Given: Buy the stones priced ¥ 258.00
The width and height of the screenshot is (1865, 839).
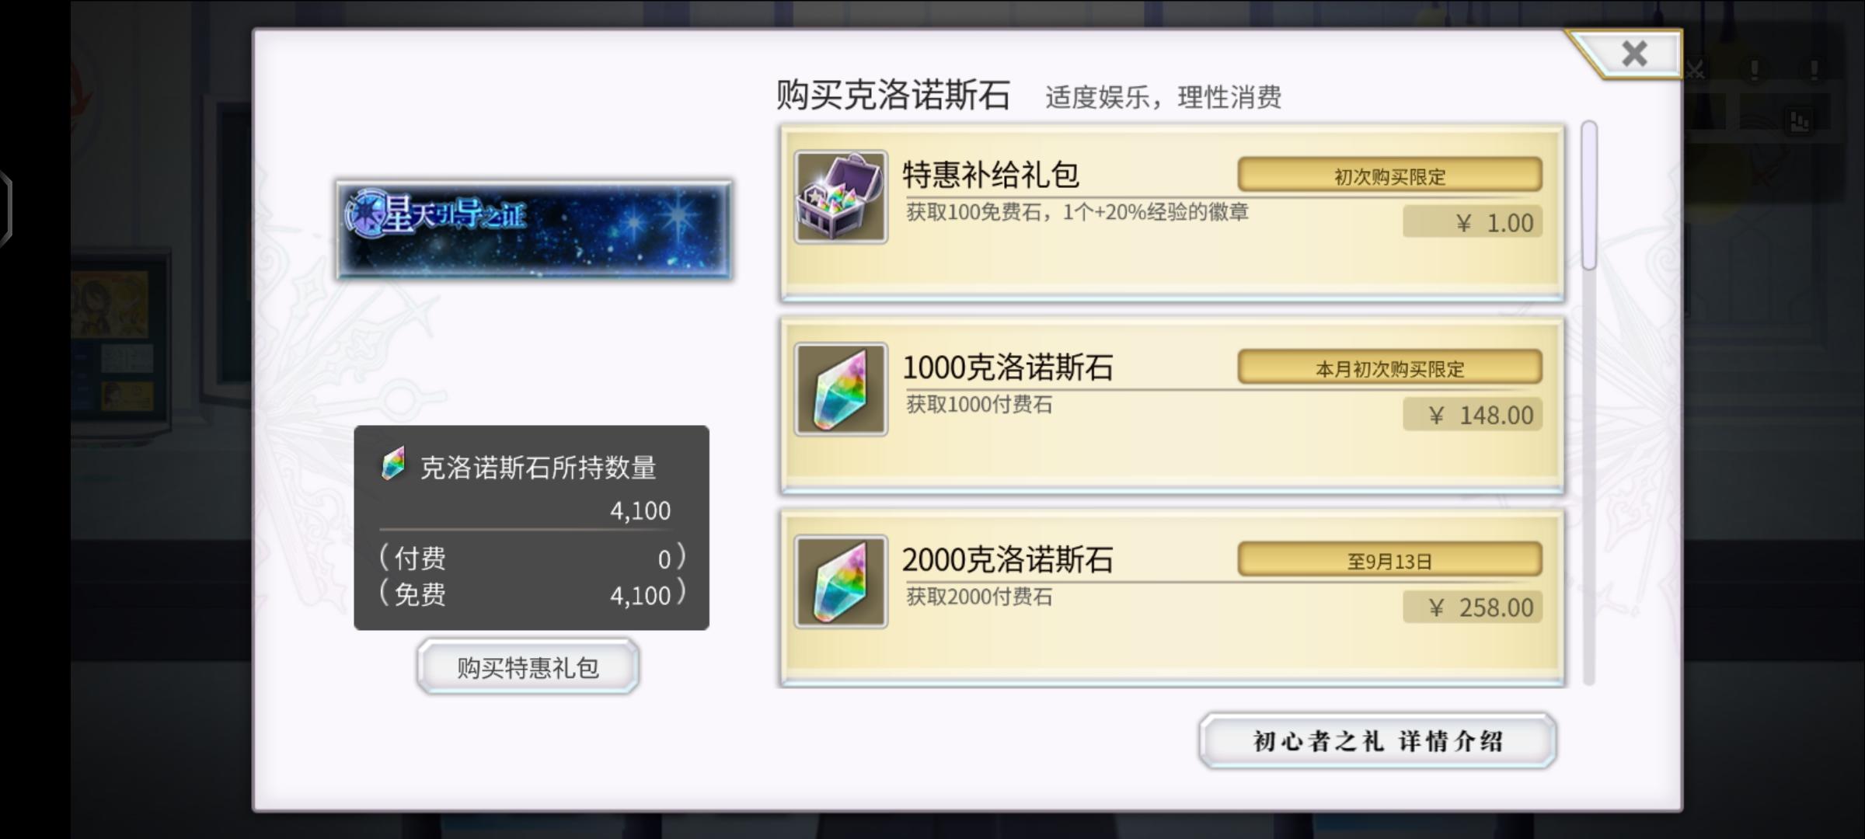Looking at the screenshot, I should click(x=1473, y=607).
